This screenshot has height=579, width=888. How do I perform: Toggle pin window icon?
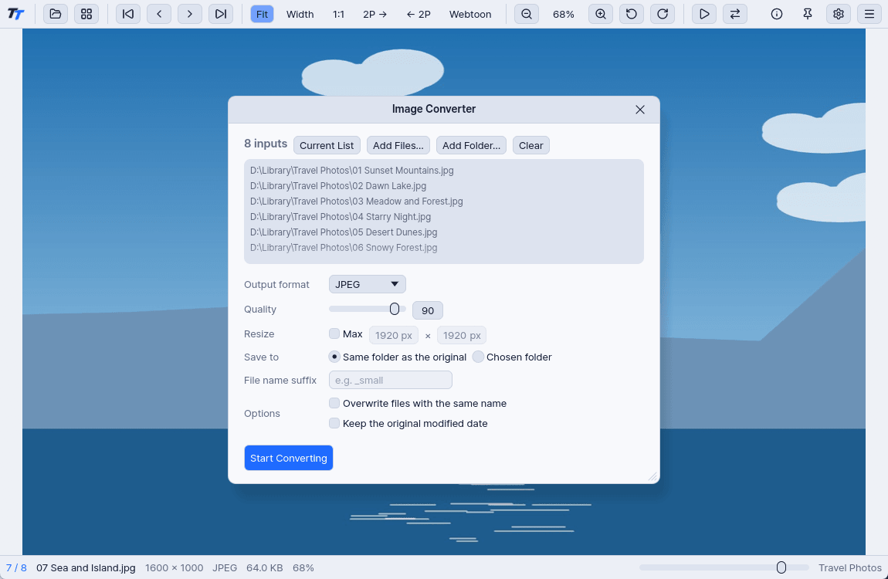(x=808, y=14)
